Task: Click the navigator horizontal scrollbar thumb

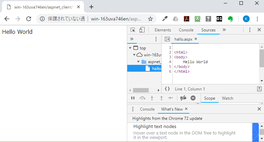Action: (141, 90)
